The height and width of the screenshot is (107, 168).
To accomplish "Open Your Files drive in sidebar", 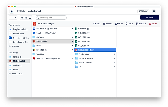I will click(x=19, y=57).
